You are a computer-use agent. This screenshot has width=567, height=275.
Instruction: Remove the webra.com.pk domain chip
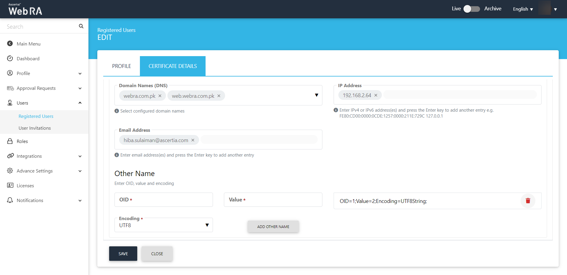point(160,96)
